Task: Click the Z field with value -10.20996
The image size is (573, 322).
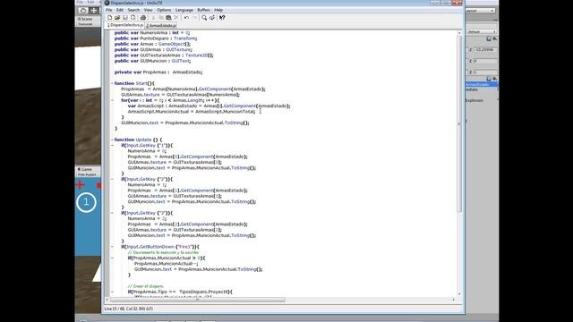Action: point(485,50)
